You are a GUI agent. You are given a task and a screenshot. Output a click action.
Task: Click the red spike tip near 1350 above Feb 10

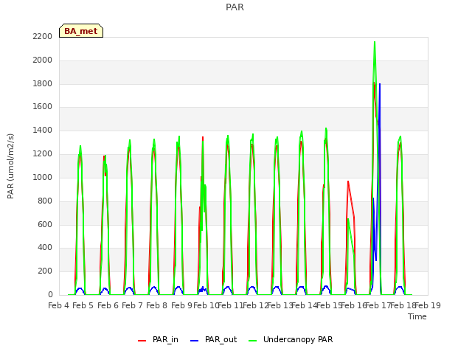point(203,138)
